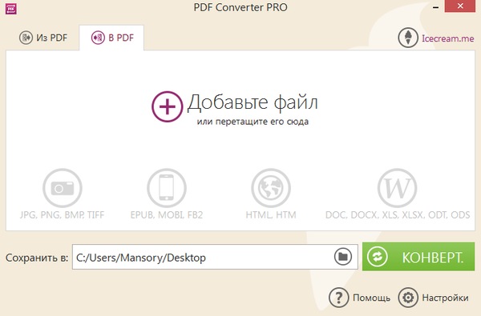Focus the save path input field
This screenshot has height=316, width=481.
point(215,257)
